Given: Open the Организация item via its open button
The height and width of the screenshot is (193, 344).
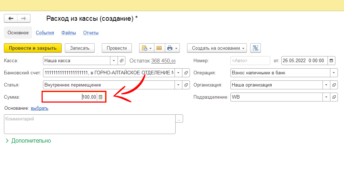Looking at the screenshot, I should pyautogui.click(x=334, y=85).
